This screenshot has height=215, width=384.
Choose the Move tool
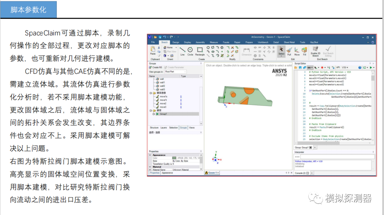point(297,51)
